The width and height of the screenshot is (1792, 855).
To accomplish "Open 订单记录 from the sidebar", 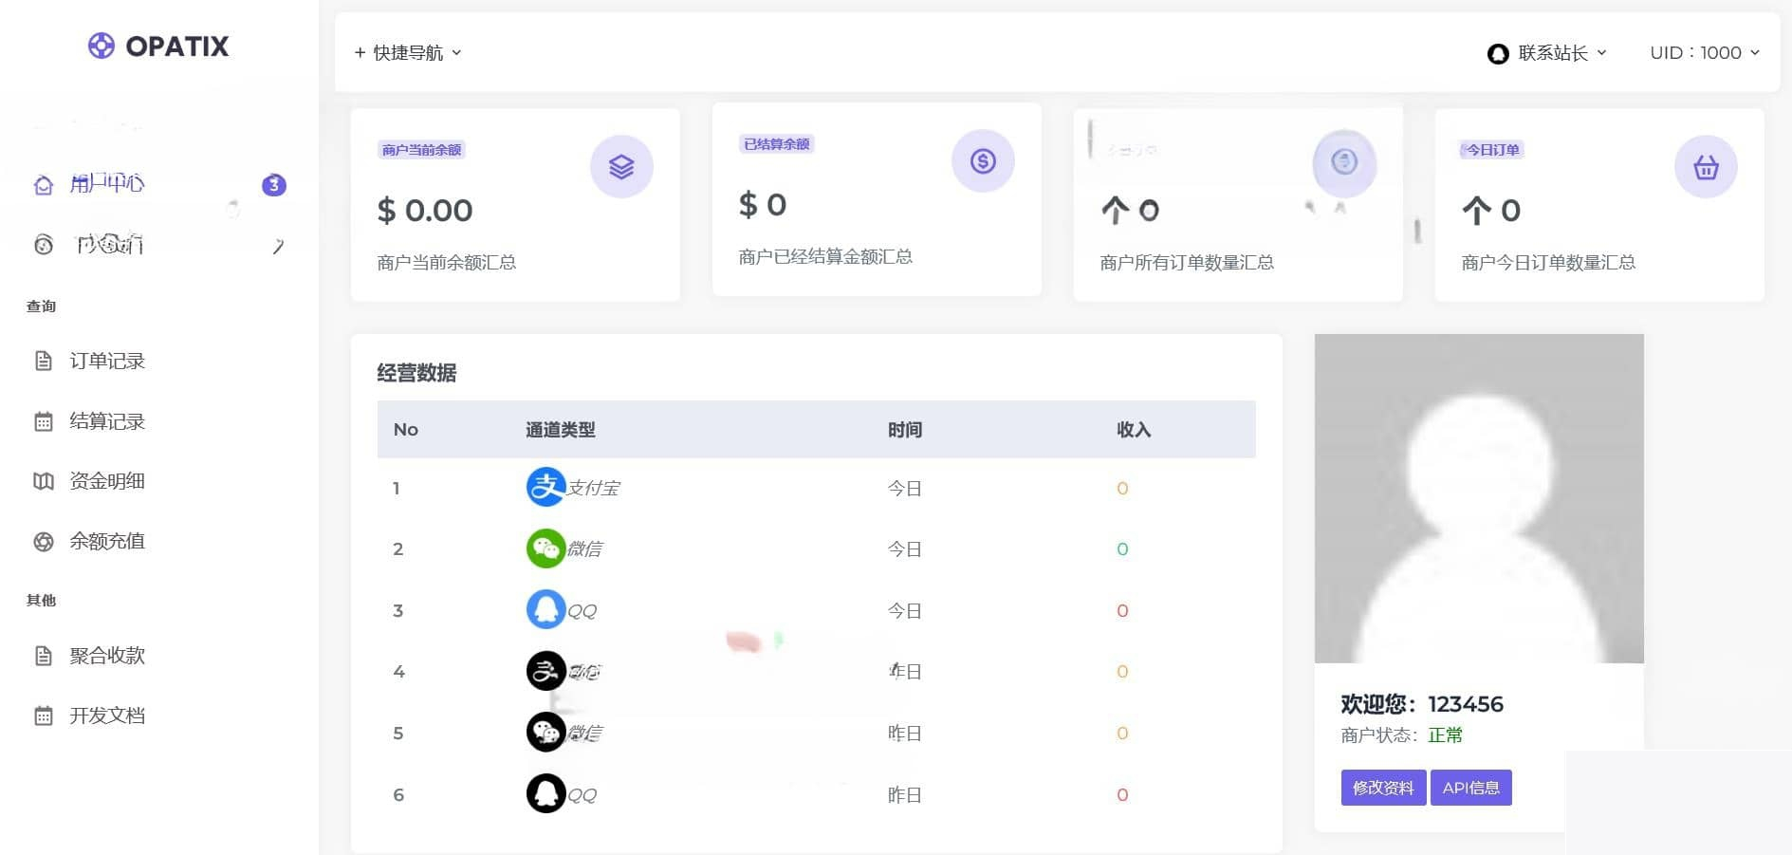I will point(105,361).
